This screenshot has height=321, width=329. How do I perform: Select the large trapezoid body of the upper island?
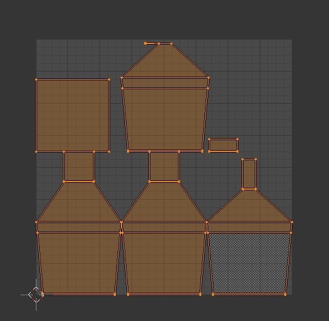tap(165, 119)
